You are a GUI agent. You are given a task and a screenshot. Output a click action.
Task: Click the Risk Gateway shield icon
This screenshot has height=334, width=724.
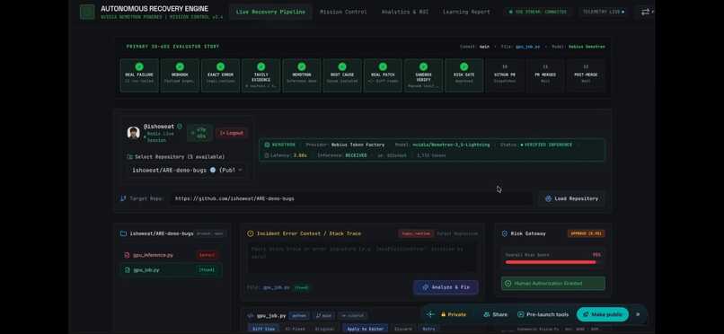pyautogui.click(x=504, y=233)
